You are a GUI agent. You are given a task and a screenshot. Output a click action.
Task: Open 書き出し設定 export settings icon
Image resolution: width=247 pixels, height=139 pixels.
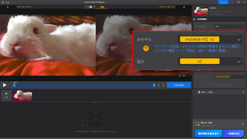pyautogui.click(x=197, y=124)
